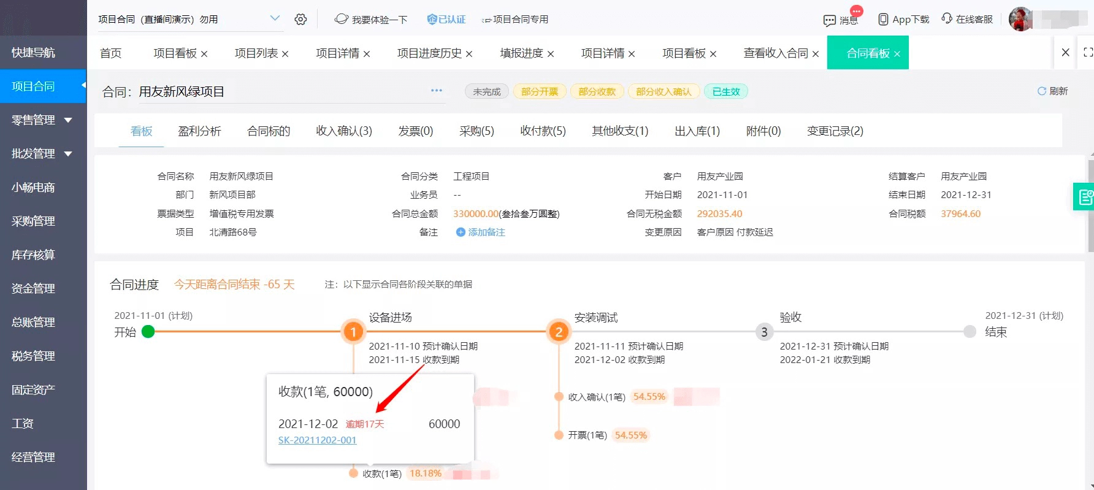Expand the 项目合同 account dropdown arrow

coord(275,18)
